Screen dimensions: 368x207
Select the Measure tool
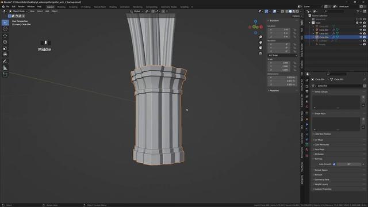click(x=5, y=68)
